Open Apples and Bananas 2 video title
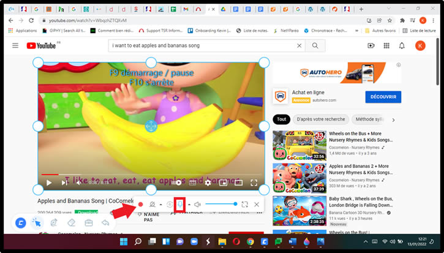 [x=361, y=170]
